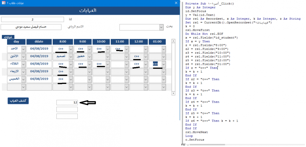This screenshot has height=147, width=306.
Task: Click the lowest empty result box below كشف الغياب
Action: (67, 116)
